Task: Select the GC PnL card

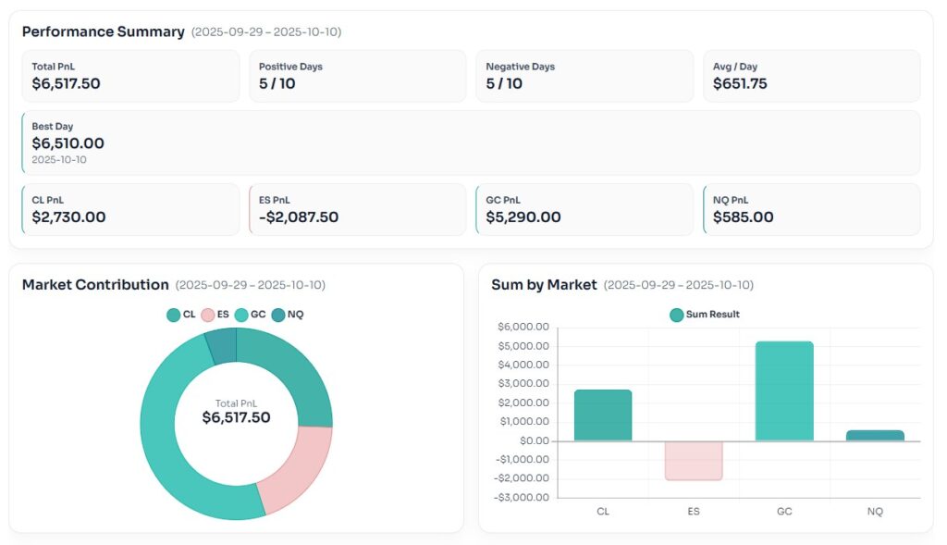Action: pos(584,209)
